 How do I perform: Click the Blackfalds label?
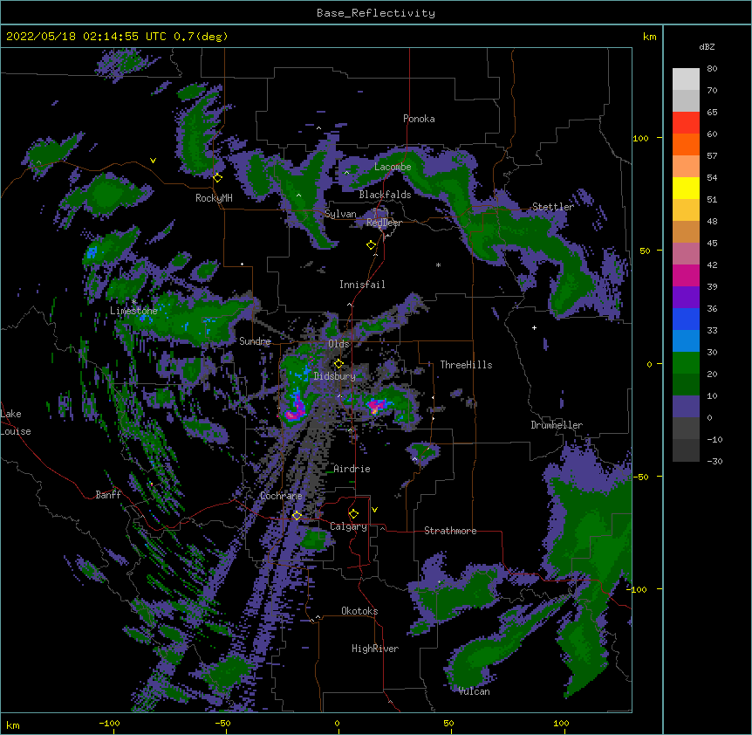click(x=385, y=195)
